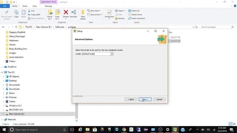The image size is (237, 133).
Task: Expand the Downloads tree node
Action: coord(3,89)
